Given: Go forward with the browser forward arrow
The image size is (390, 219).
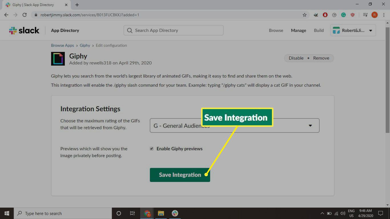Looking at the screenshot, I should coord(15,15).
